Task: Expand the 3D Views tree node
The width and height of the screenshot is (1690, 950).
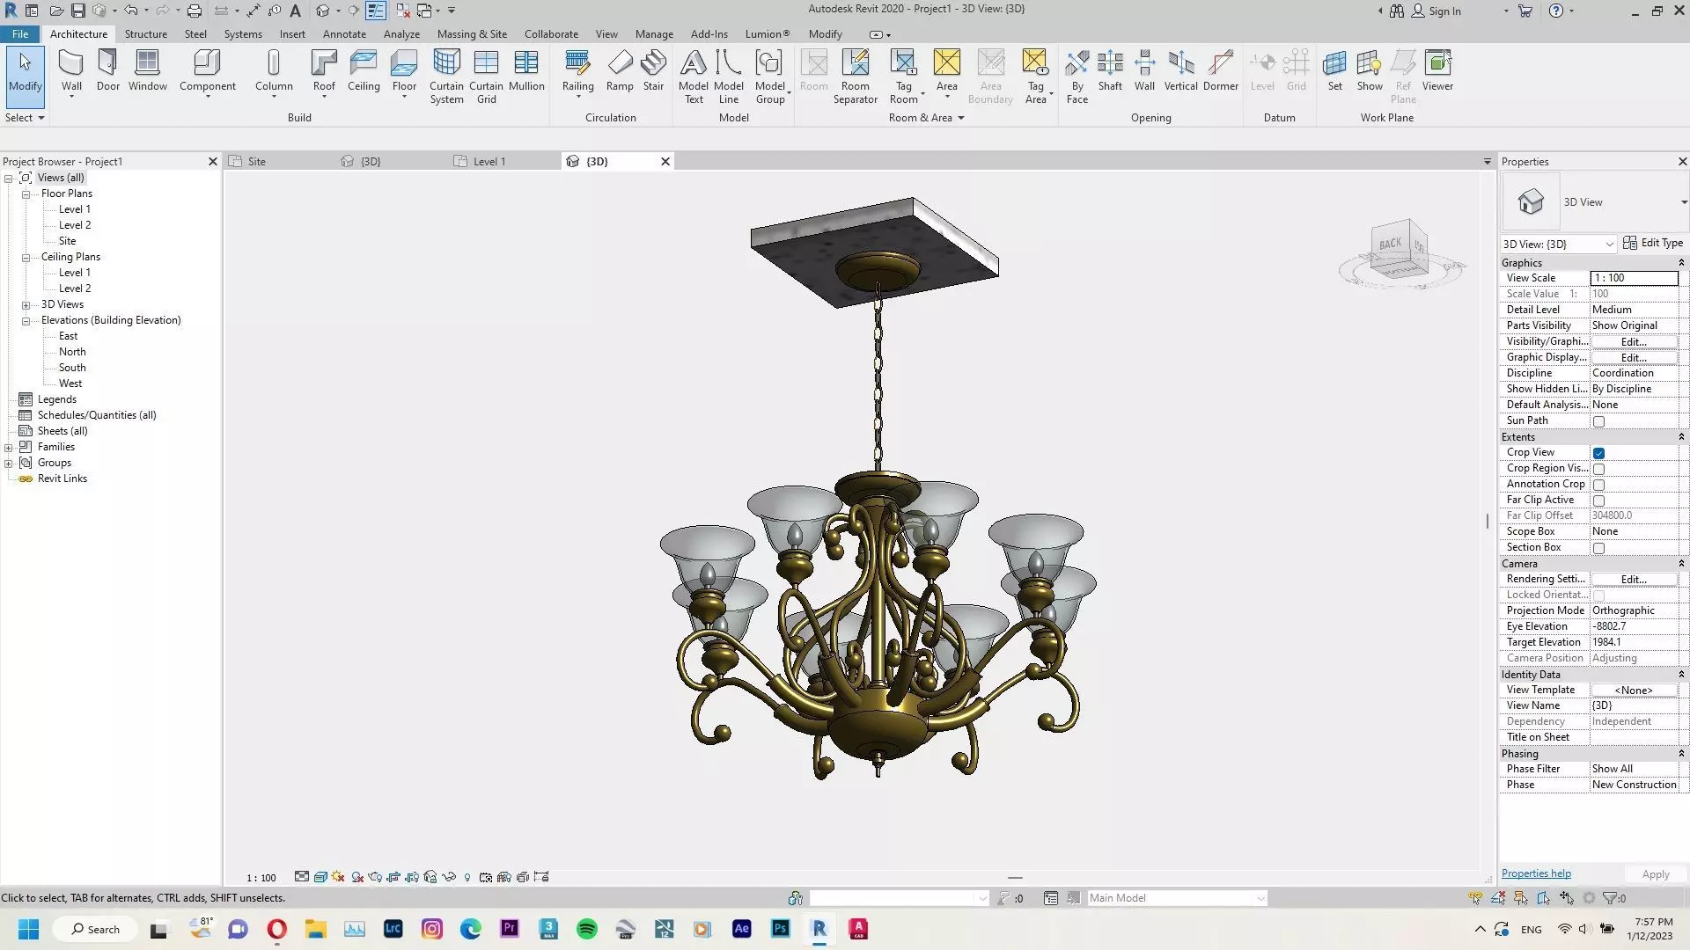Action: coord(26,305)
